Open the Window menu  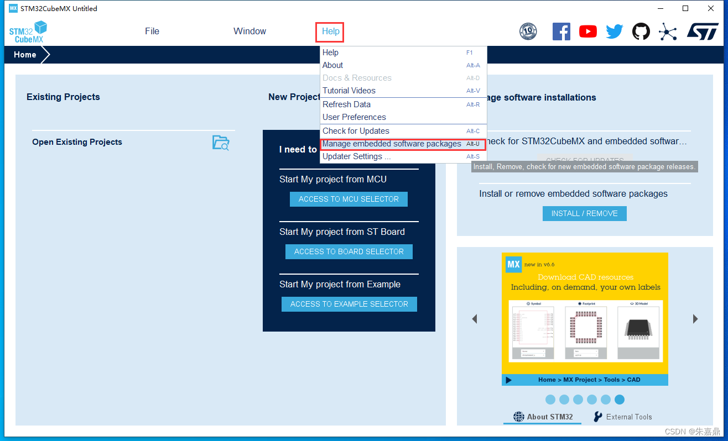click(249, 32)
